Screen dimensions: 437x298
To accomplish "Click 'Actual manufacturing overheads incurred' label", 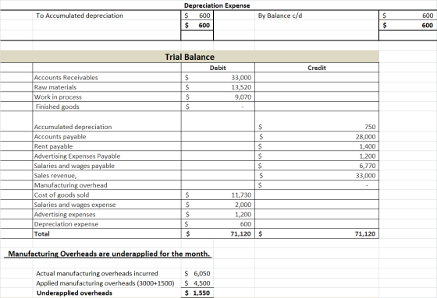I will click(x=97, y=274).
